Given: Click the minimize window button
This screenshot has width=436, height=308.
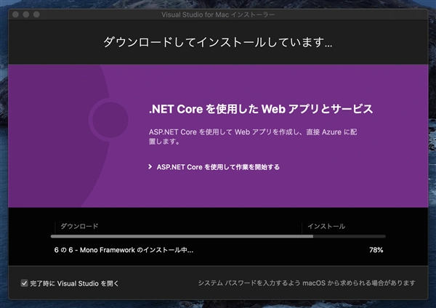Looking at the screenshot, I should pos(26,15).
